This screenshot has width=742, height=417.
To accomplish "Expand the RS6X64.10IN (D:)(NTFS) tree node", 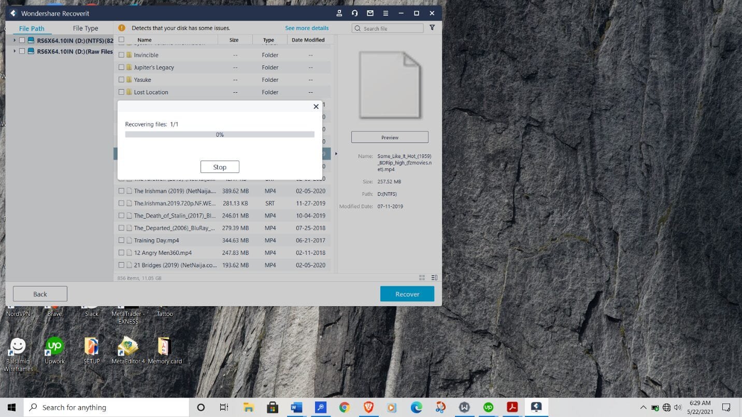I will pyautogui.click(x=14, y=40).
